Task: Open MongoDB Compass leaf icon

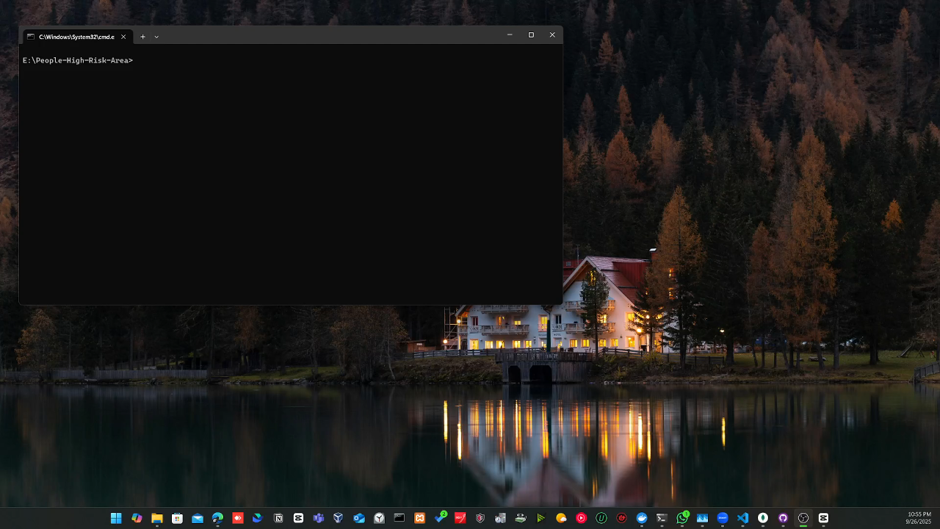Action: click(763, 518)
